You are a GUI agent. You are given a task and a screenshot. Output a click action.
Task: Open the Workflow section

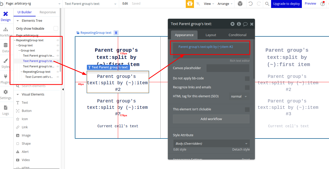click(x=6, y=32)
